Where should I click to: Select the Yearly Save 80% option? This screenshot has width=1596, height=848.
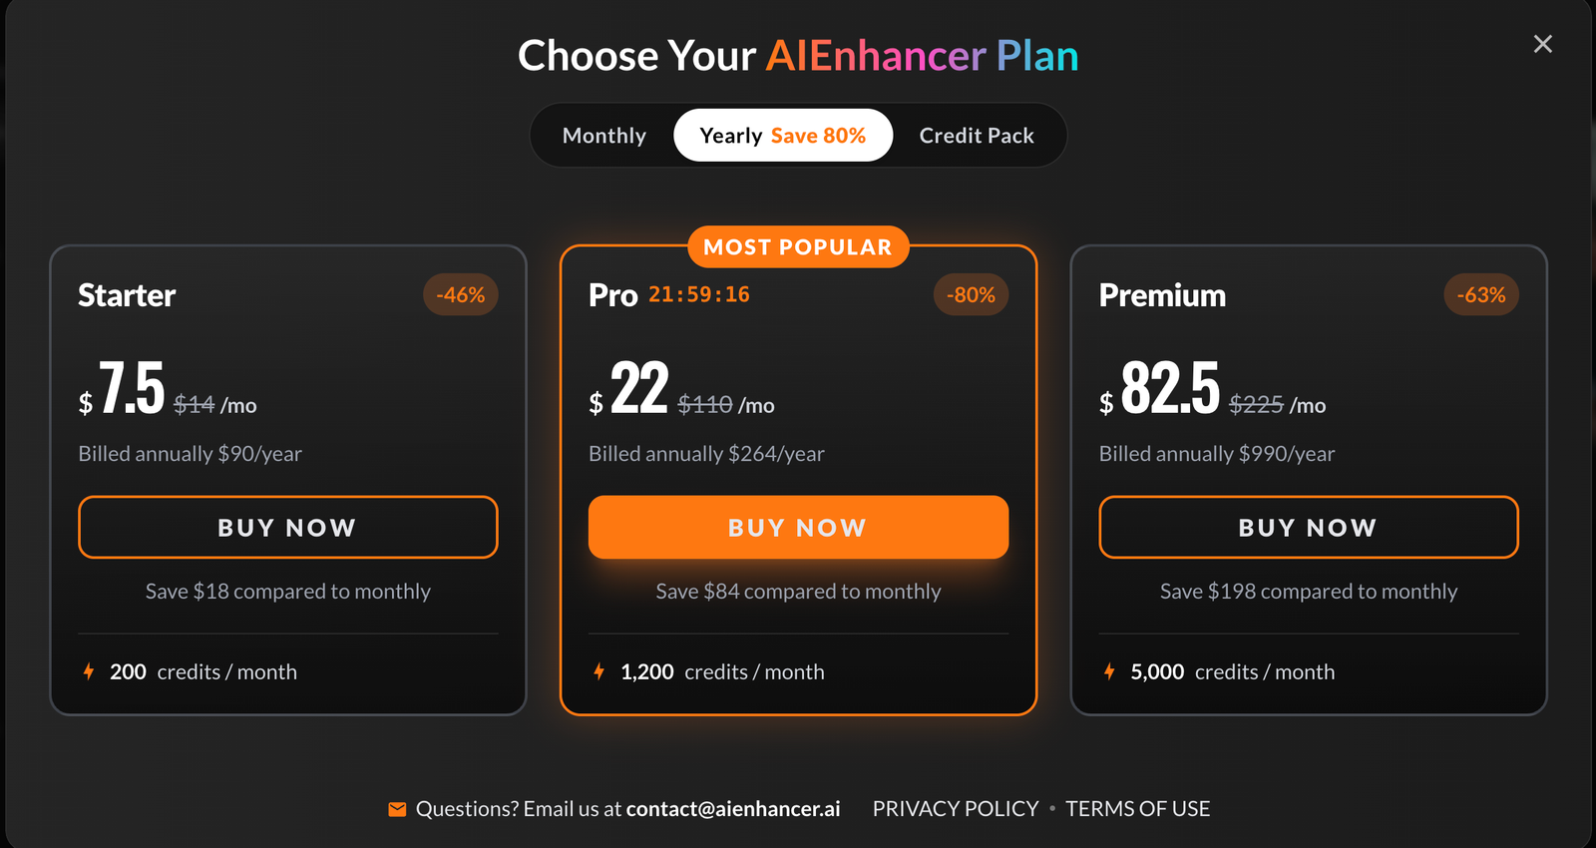click(x=783, y=136)
